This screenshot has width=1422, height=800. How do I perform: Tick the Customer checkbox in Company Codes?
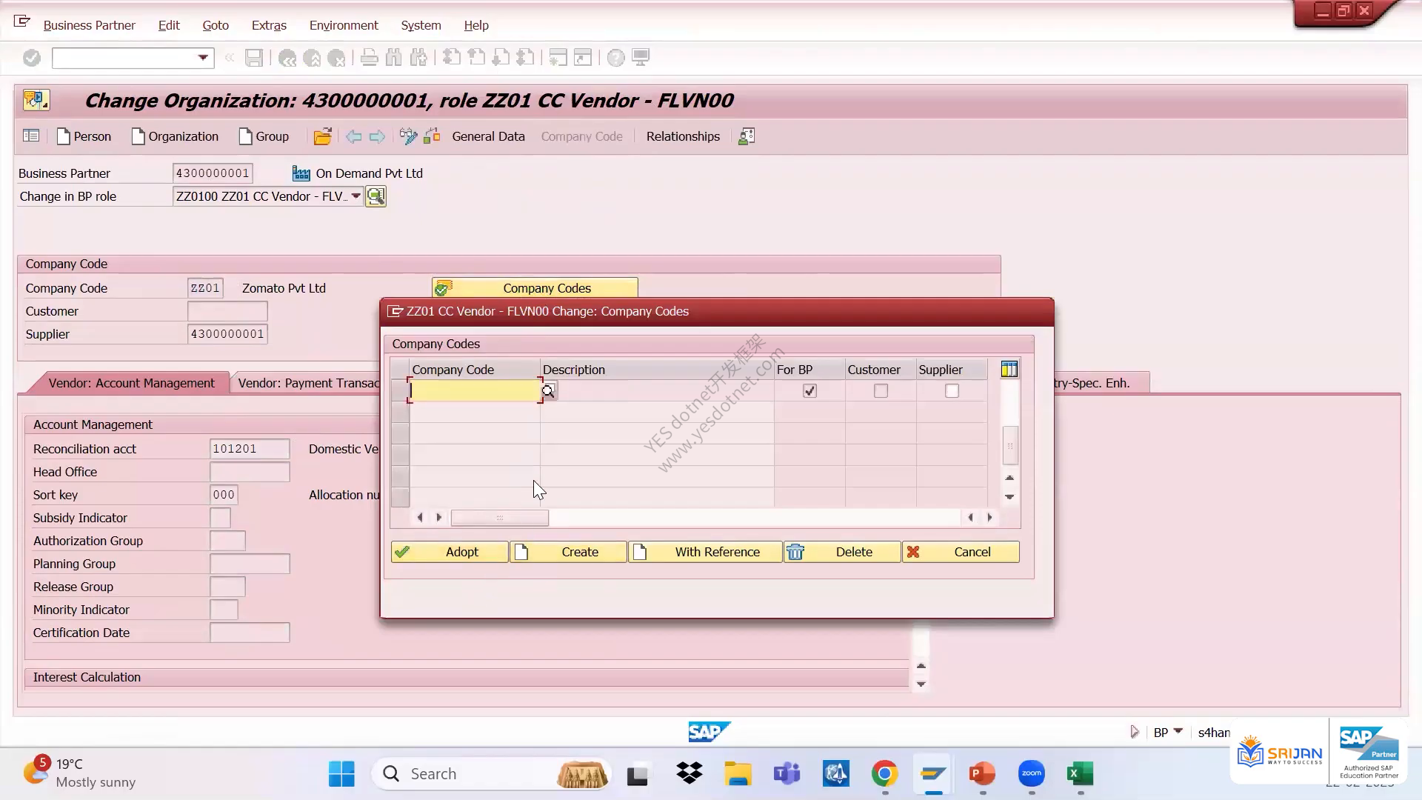point(881,391)
